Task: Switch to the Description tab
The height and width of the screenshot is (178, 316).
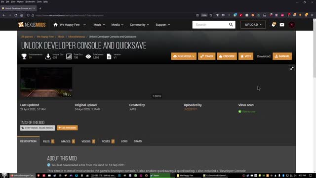Action: [x=28, y=141]
